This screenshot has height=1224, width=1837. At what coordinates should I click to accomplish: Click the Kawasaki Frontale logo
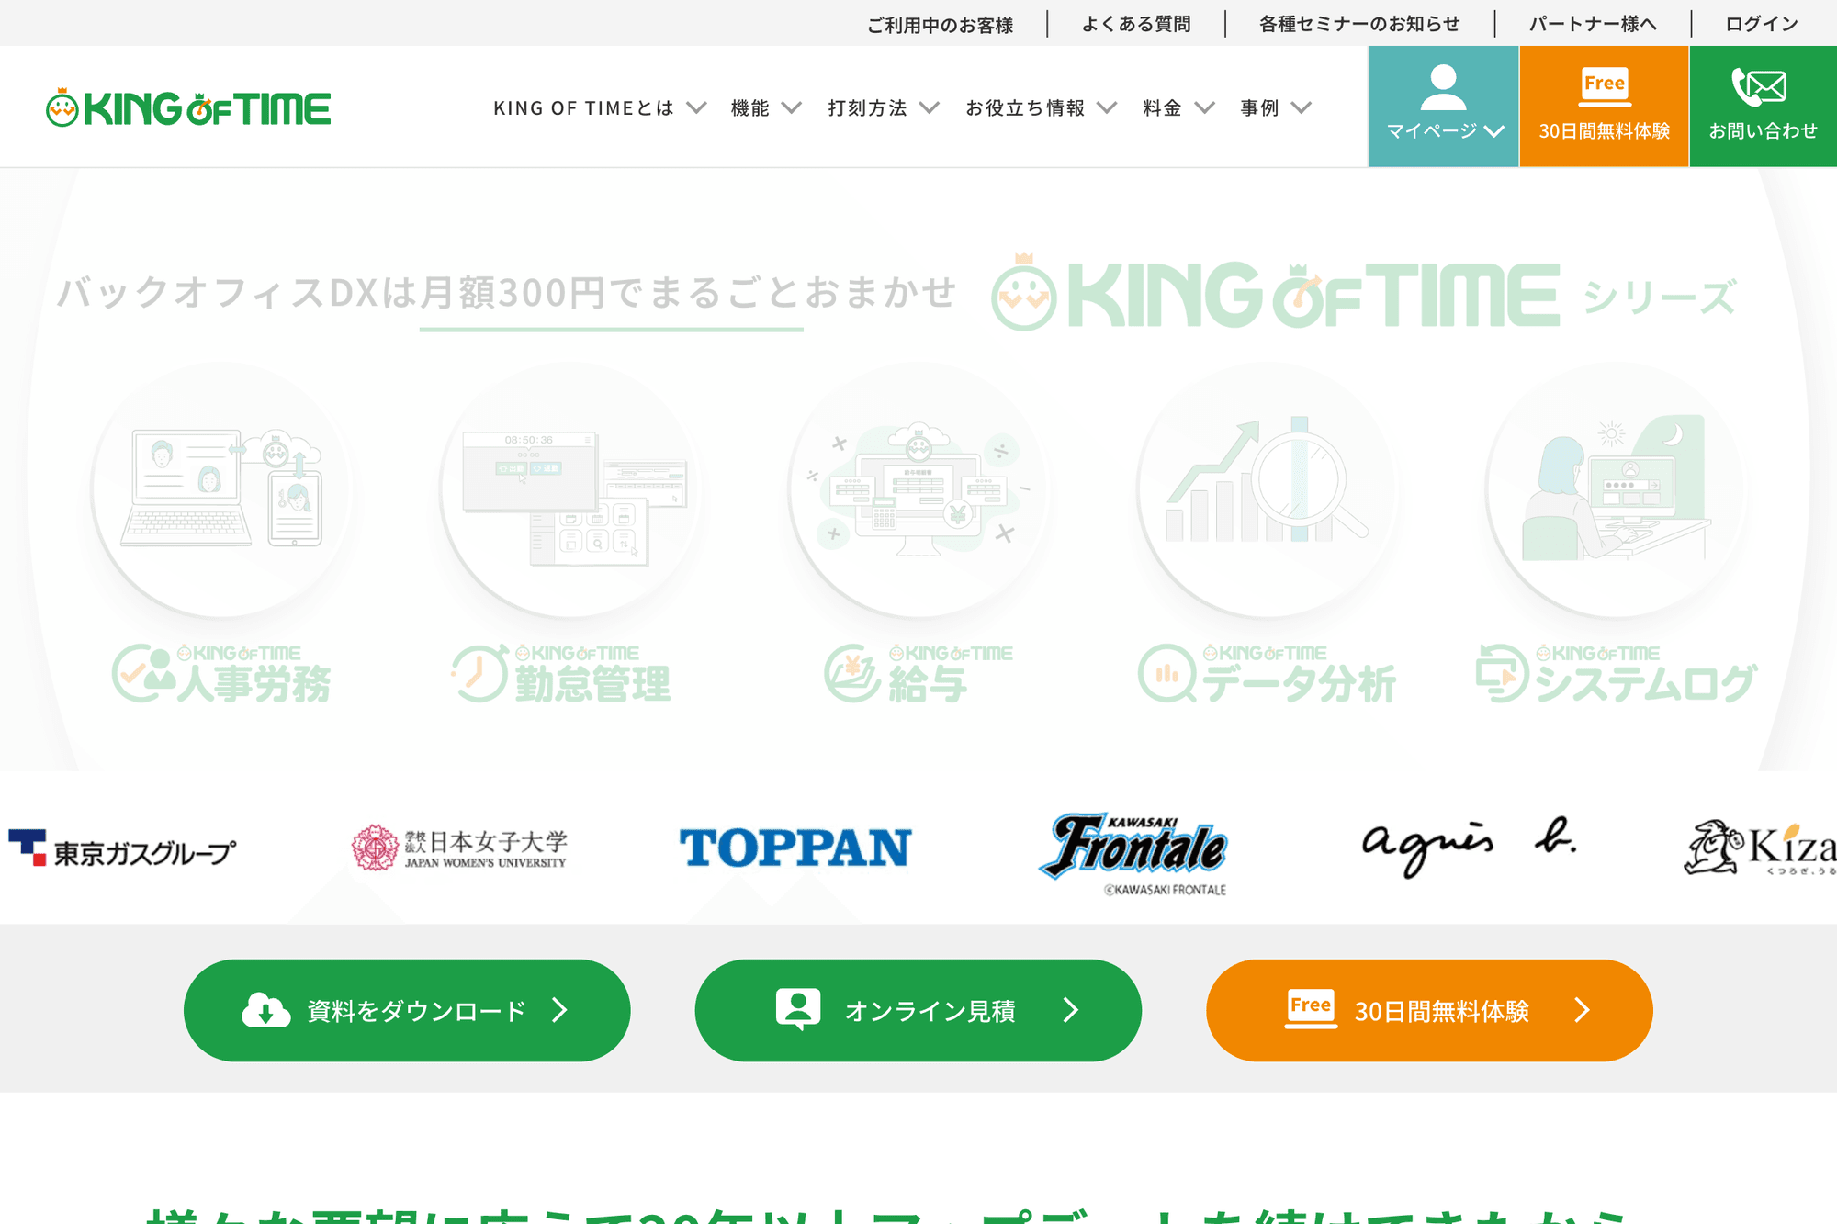coord(1134,854)
